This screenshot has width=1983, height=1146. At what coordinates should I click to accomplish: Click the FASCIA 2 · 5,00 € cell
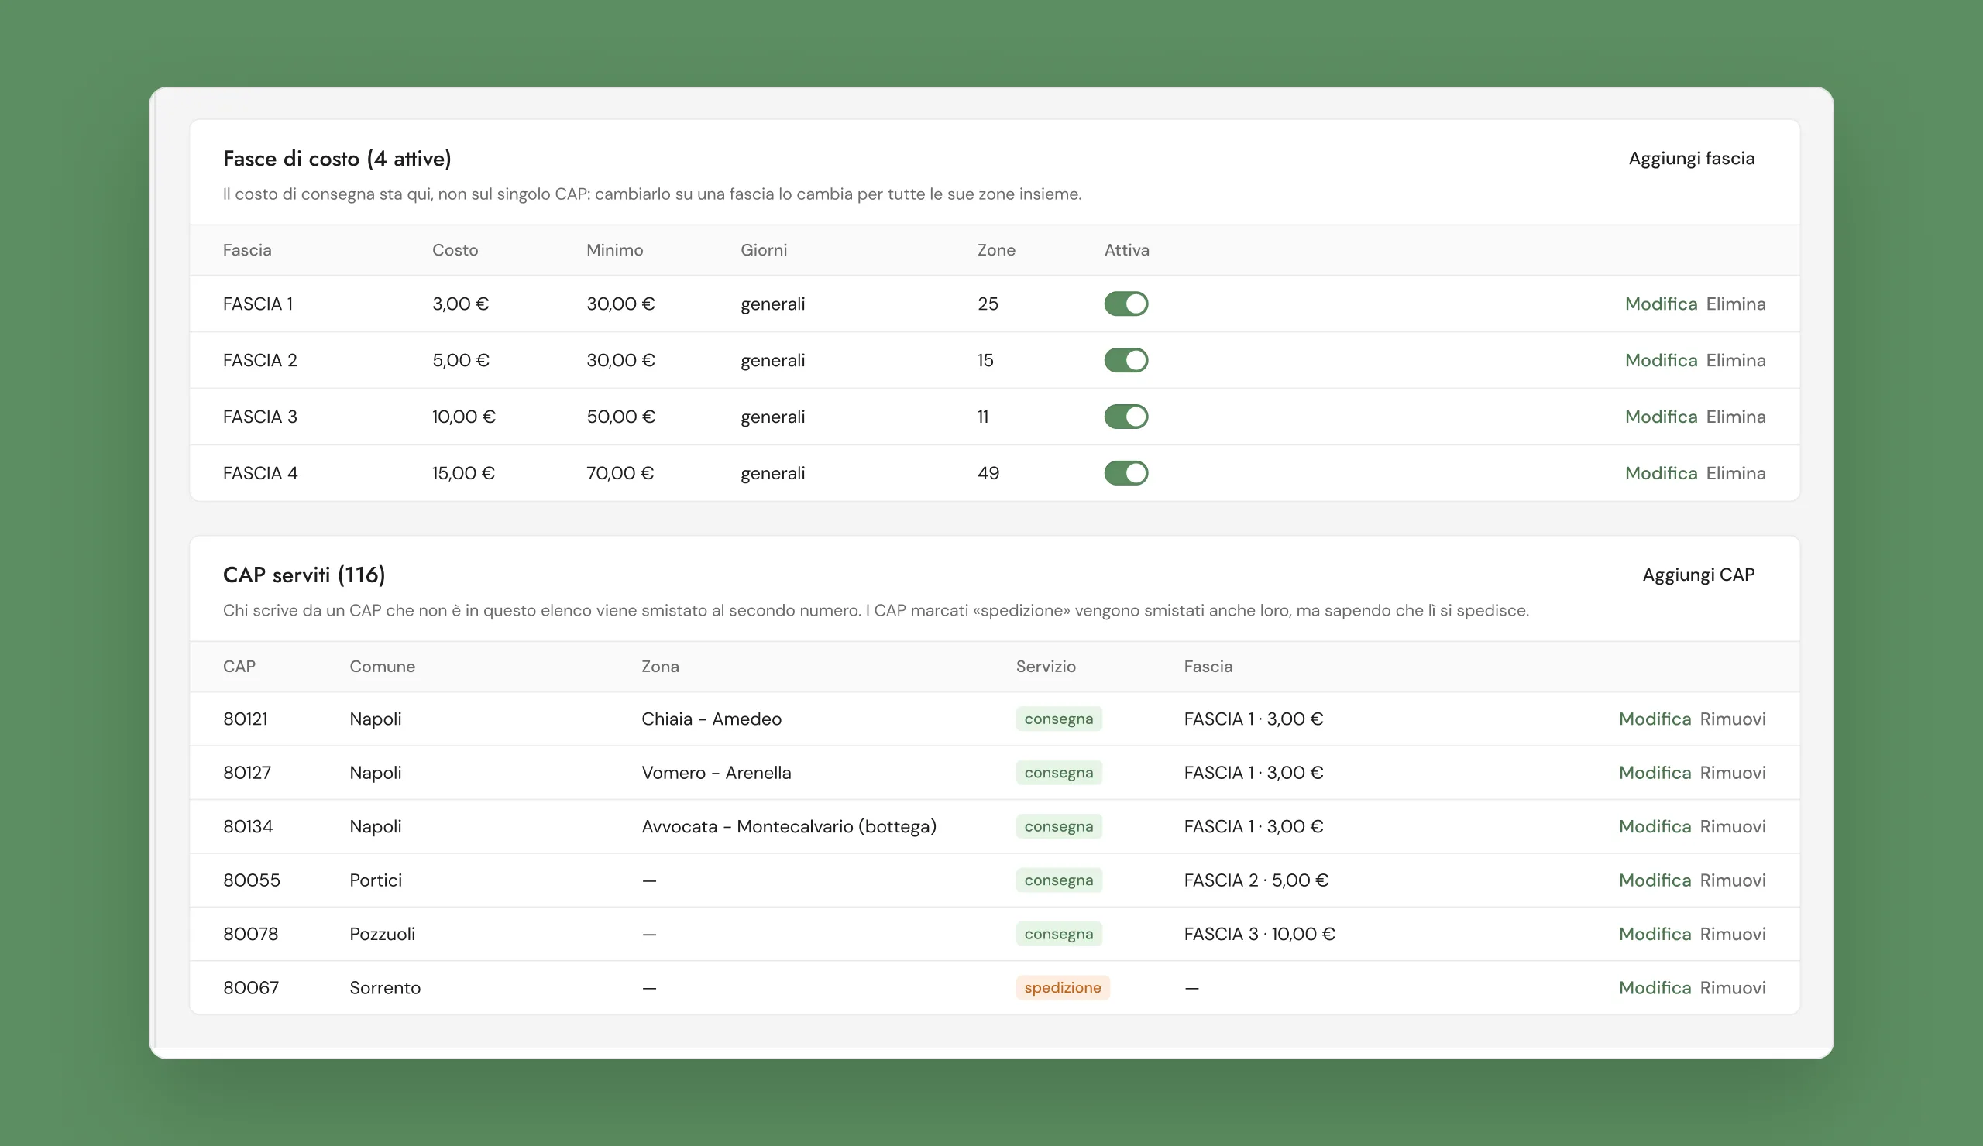(x=1256, y=880)
